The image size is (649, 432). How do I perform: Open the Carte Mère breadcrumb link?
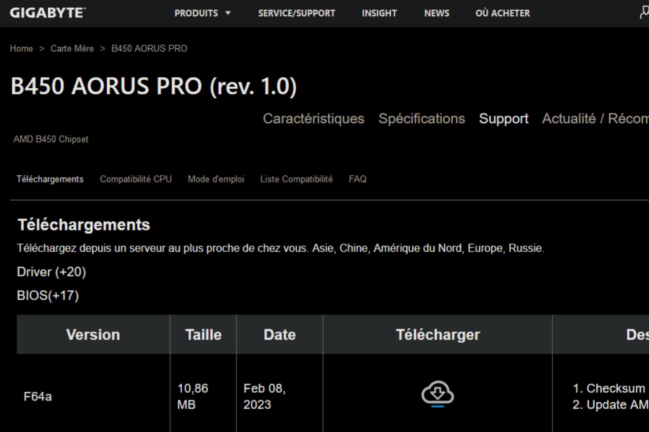[72, 48]
